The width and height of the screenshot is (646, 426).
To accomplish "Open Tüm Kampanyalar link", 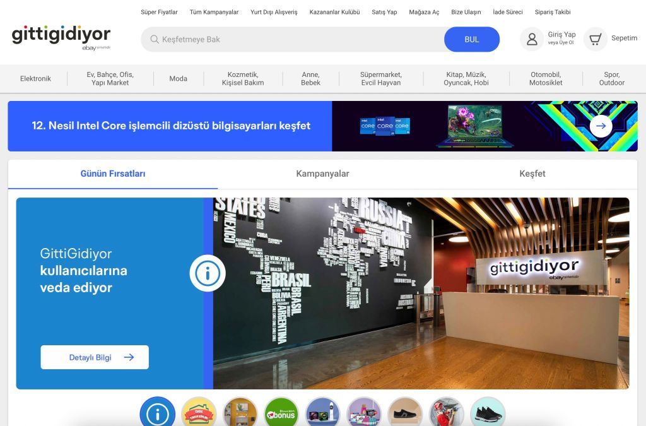I will (214, 12).
